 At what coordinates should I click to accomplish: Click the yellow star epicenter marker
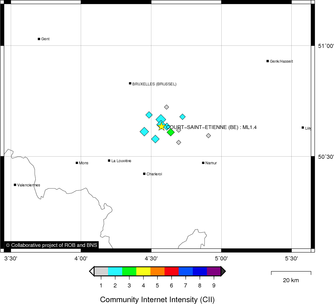(161, 126)
